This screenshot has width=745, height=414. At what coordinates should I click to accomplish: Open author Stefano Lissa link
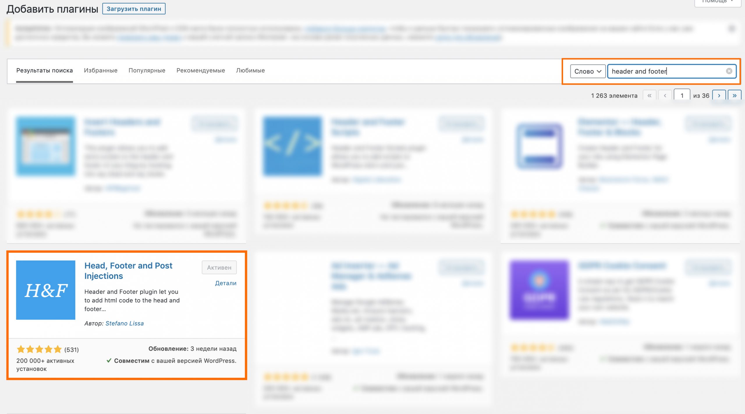pyautogui.click(x=124, y=323)
